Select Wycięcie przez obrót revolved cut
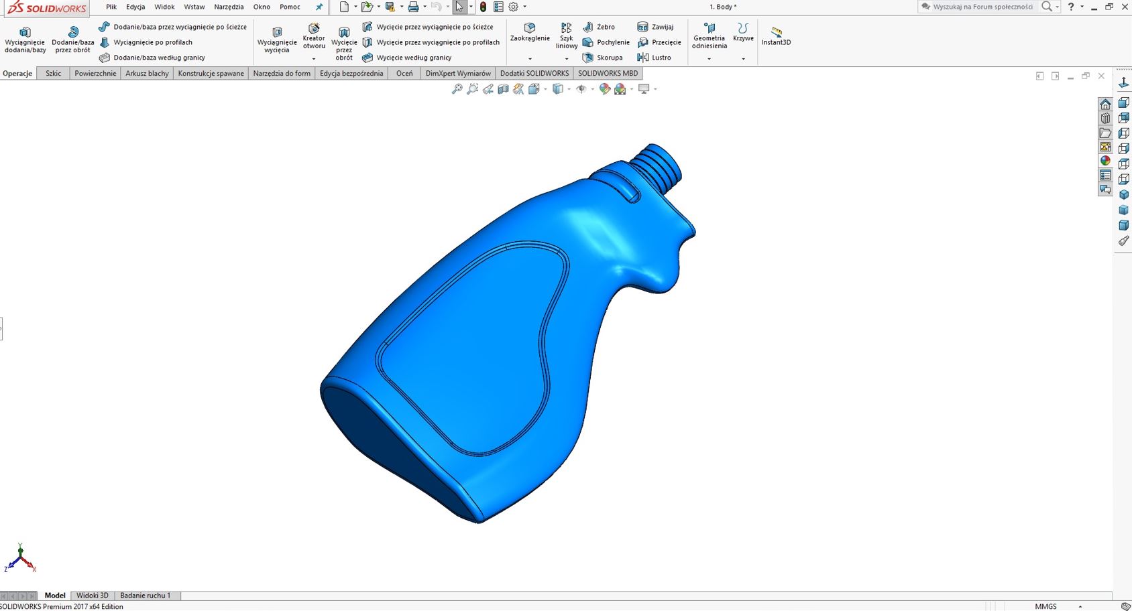The width and height of the screenshot is (1132, 611). 344,44
